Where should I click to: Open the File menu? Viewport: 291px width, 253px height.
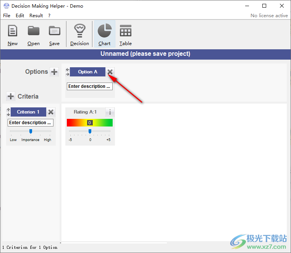coord(7,16)
